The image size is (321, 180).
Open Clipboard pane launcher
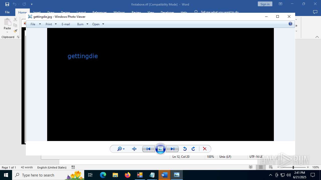[18, 37]
